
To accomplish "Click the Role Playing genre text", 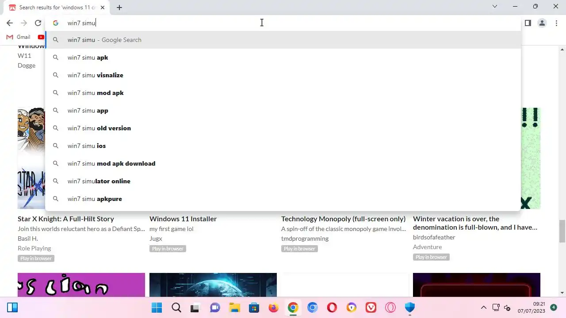I will tap(34, 248).
